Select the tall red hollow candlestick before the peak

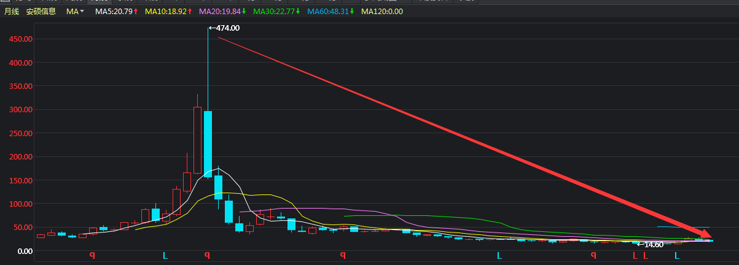(197, 140)
